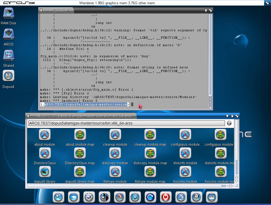Screen dimensions: 271x205
Task: Click the 'make: *** [ftp] Error 2' line
Action: (x=65, y=93)
